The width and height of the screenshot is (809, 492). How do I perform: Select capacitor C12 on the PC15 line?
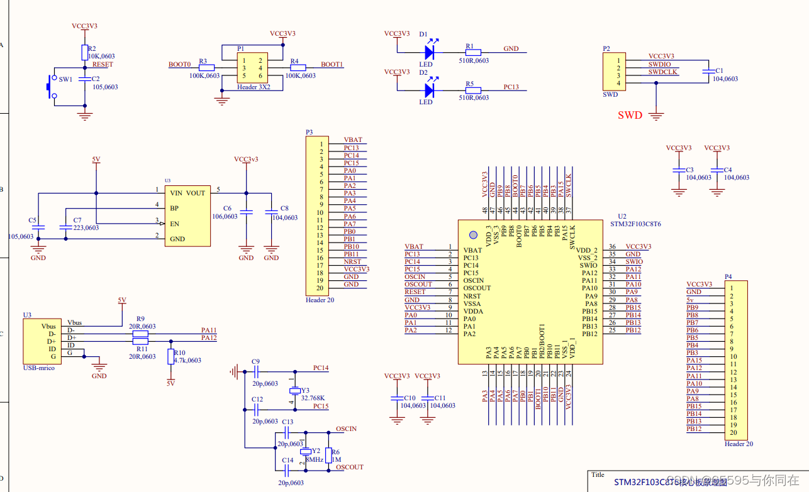coord(255,410)
